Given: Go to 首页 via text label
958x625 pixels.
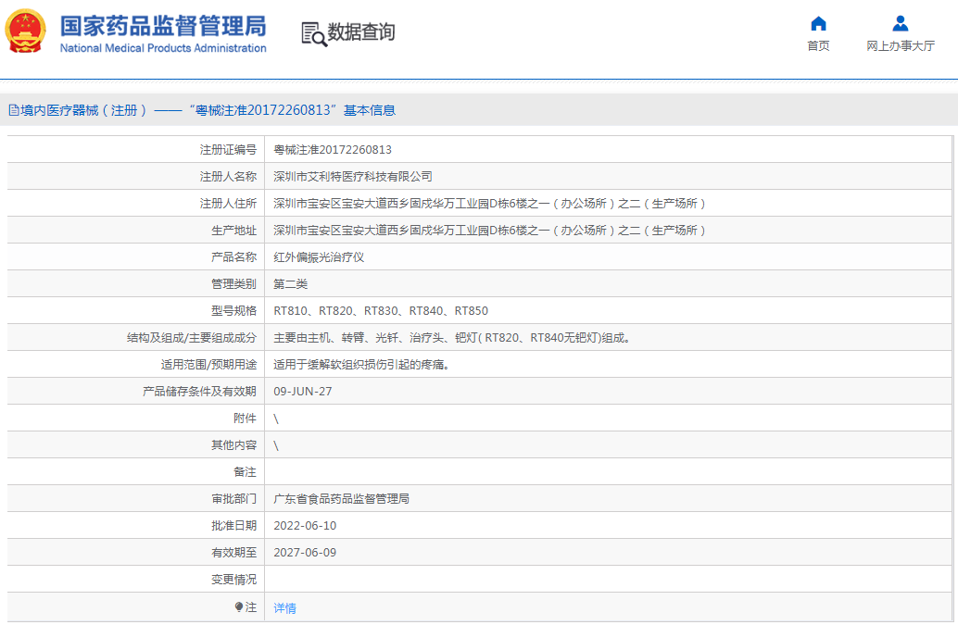Looking at the screenshot, I should [818, 46].
